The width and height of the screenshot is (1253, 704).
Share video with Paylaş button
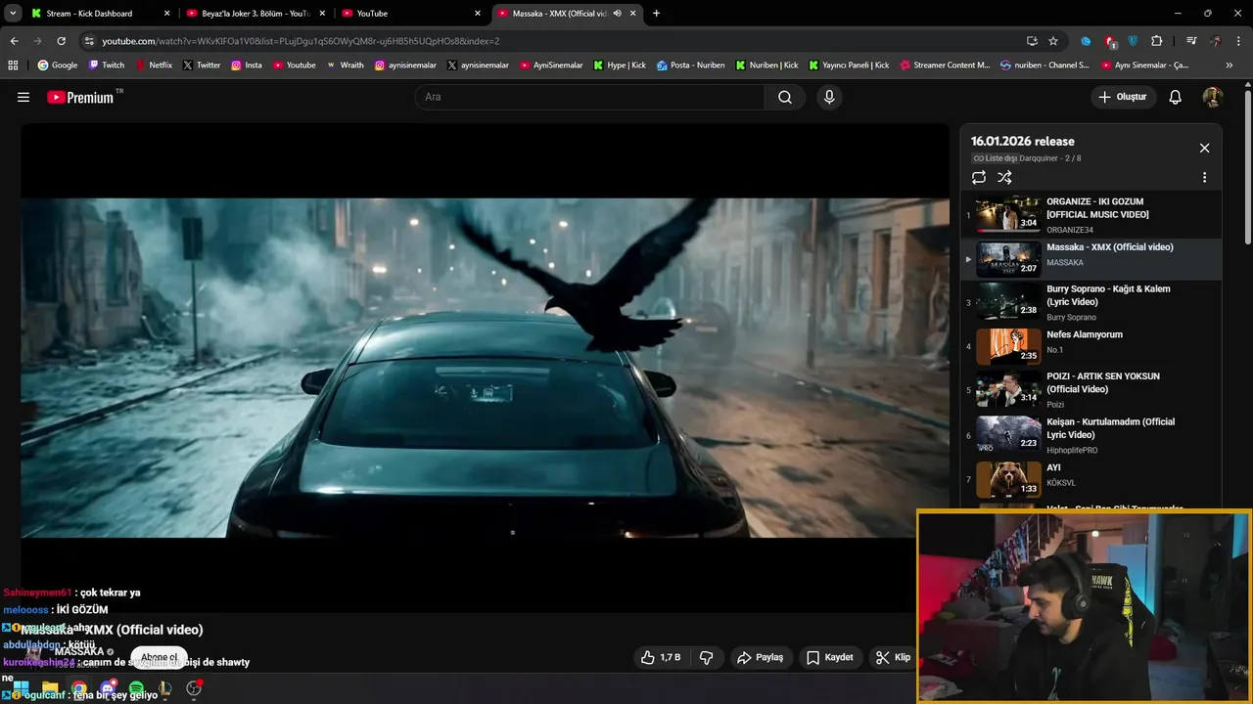pos(760,657)
